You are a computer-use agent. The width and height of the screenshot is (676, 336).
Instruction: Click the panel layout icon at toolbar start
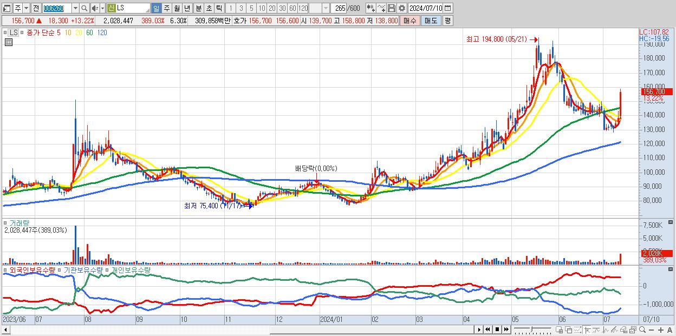pyautogui.click(x=6, y=8)
